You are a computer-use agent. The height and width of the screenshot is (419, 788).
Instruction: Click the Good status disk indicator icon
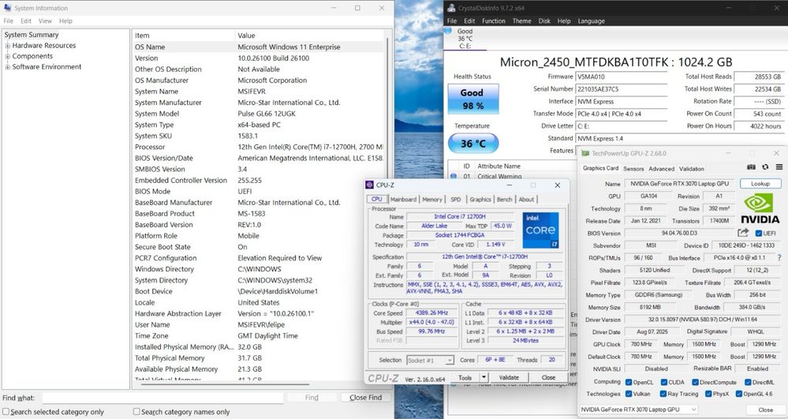[448, 31]
